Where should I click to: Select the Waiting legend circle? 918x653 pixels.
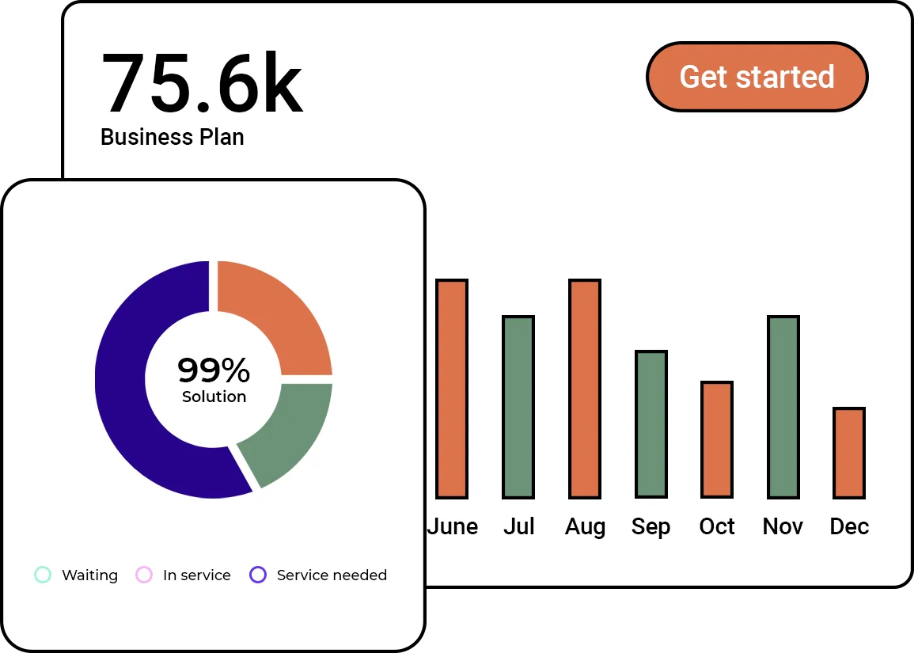click(x=43, y=575)
